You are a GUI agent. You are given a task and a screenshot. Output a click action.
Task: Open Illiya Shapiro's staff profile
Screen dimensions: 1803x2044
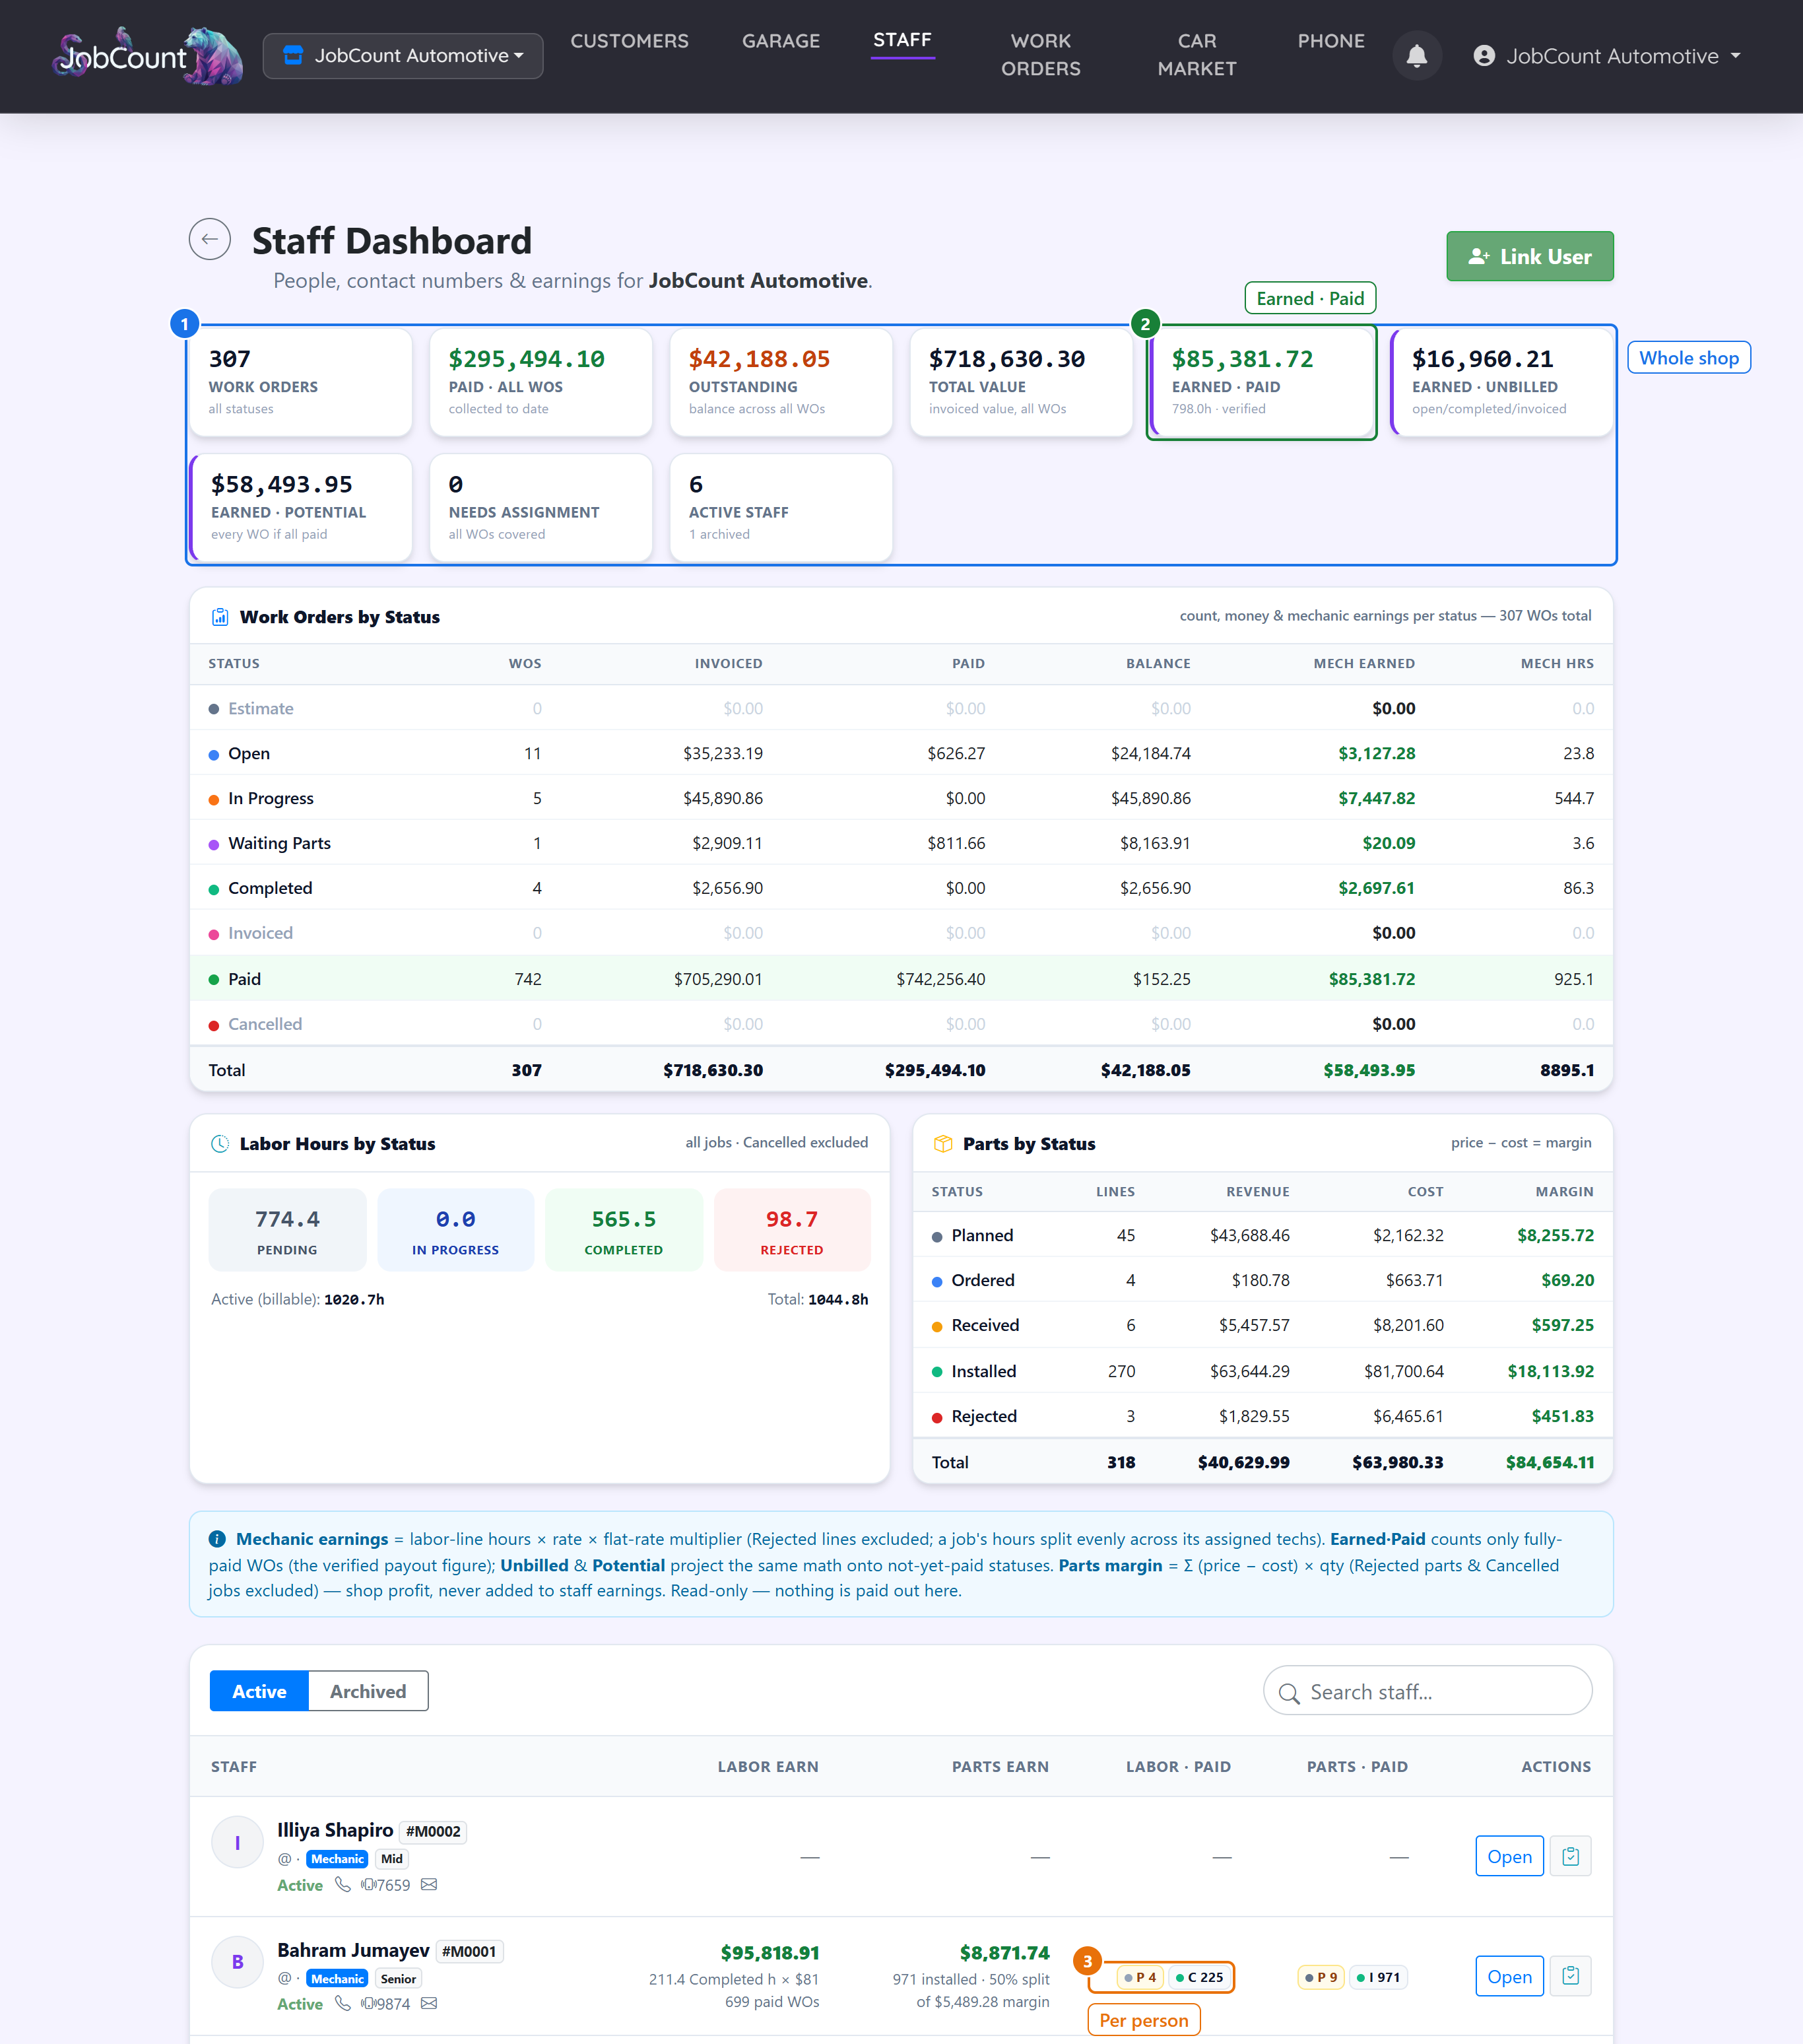[x=1509, y=1856]
